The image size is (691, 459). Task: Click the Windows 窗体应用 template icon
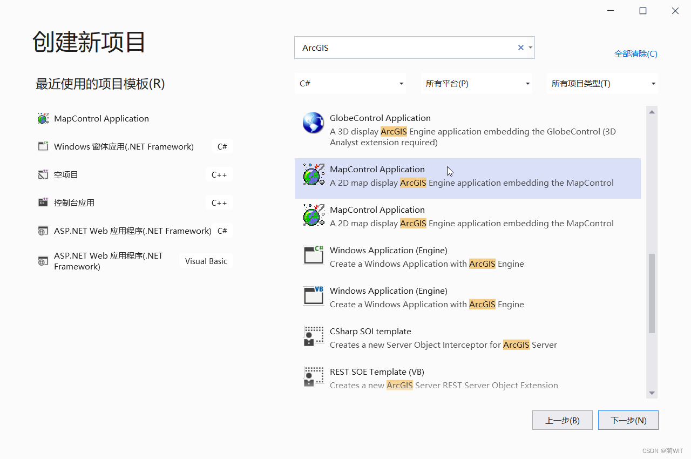pyautogui.click(x=43, y=146)
